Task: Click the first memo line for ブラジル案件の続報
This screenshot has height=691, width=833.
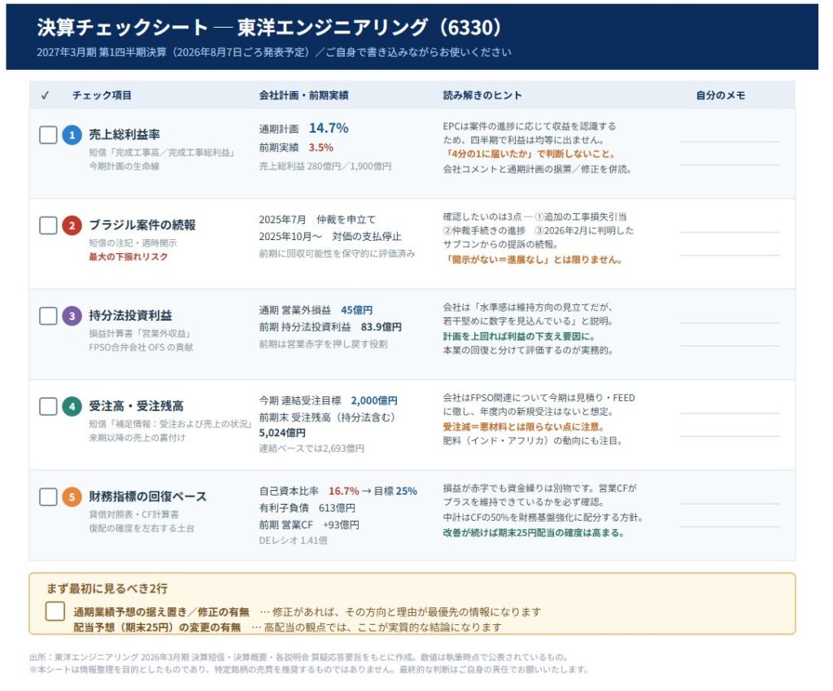Action: coord(730,232)
